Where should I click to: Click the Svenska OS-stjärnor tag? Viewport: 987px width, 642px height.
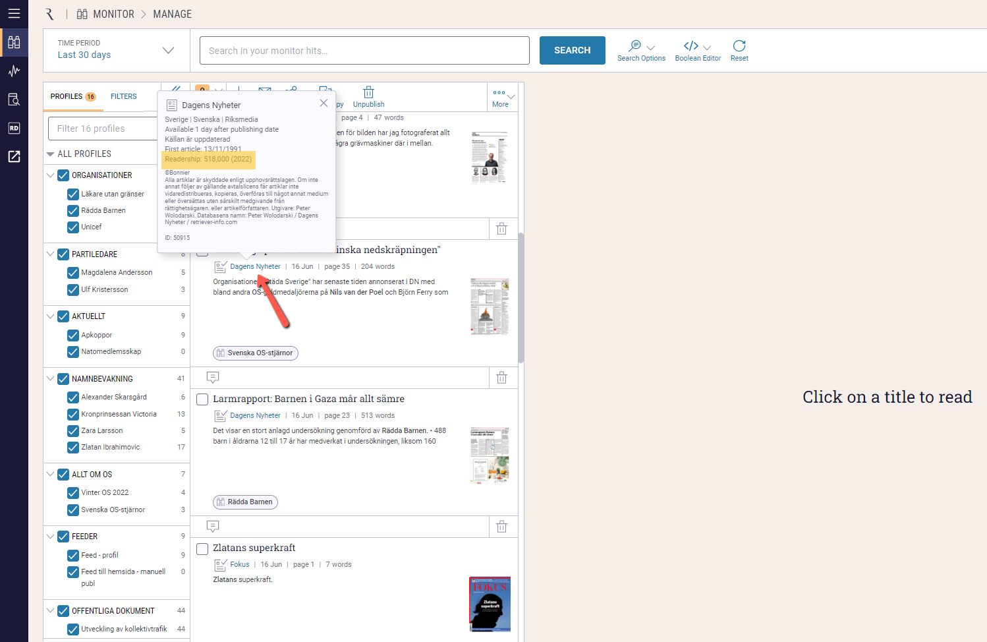click(256, 353)
